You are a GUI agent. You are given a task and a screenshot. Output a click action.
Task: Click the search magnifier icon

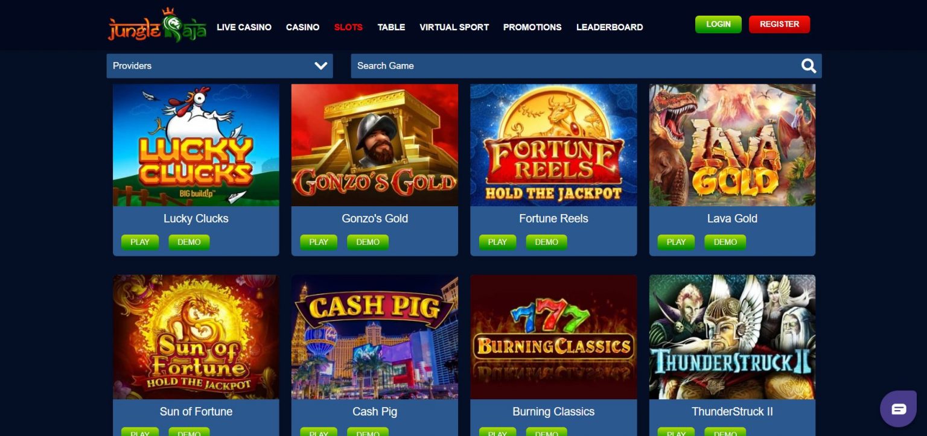click(808, 66)
